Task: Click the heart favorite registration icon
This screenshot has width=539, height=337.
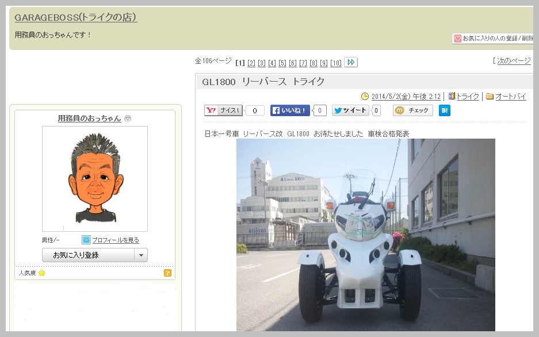Action: (457, 39)
